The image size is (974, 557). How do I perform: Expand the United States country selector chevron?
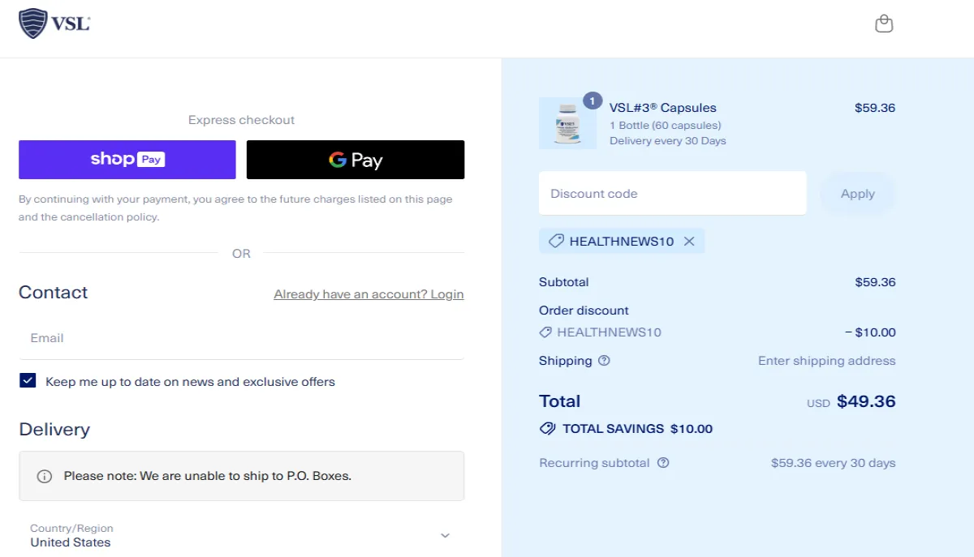point(445,535)
